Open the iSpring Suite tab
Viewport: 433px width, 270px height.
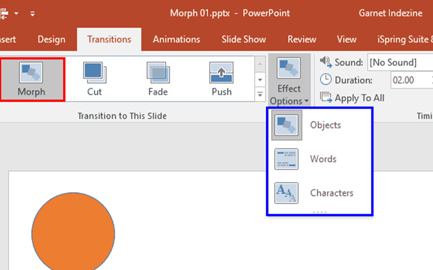(404, 39)
